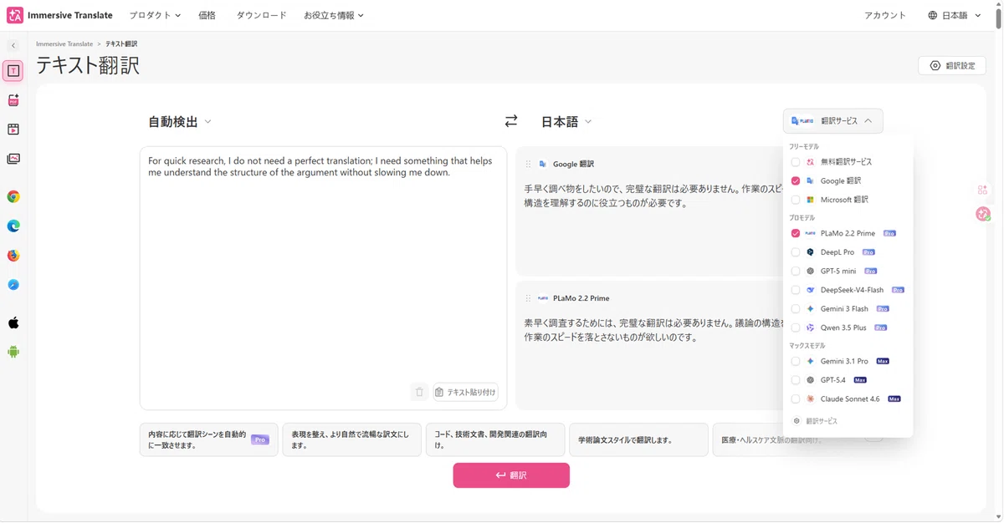This screenshot has width=1004, height=523.
Task: Click the Immersive Translate logo icon
Action: point(15,15)
